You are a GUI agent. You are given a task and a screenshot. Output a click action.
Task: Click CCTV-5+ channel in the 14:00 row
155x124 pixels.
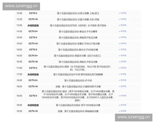(x=33, y=31)
